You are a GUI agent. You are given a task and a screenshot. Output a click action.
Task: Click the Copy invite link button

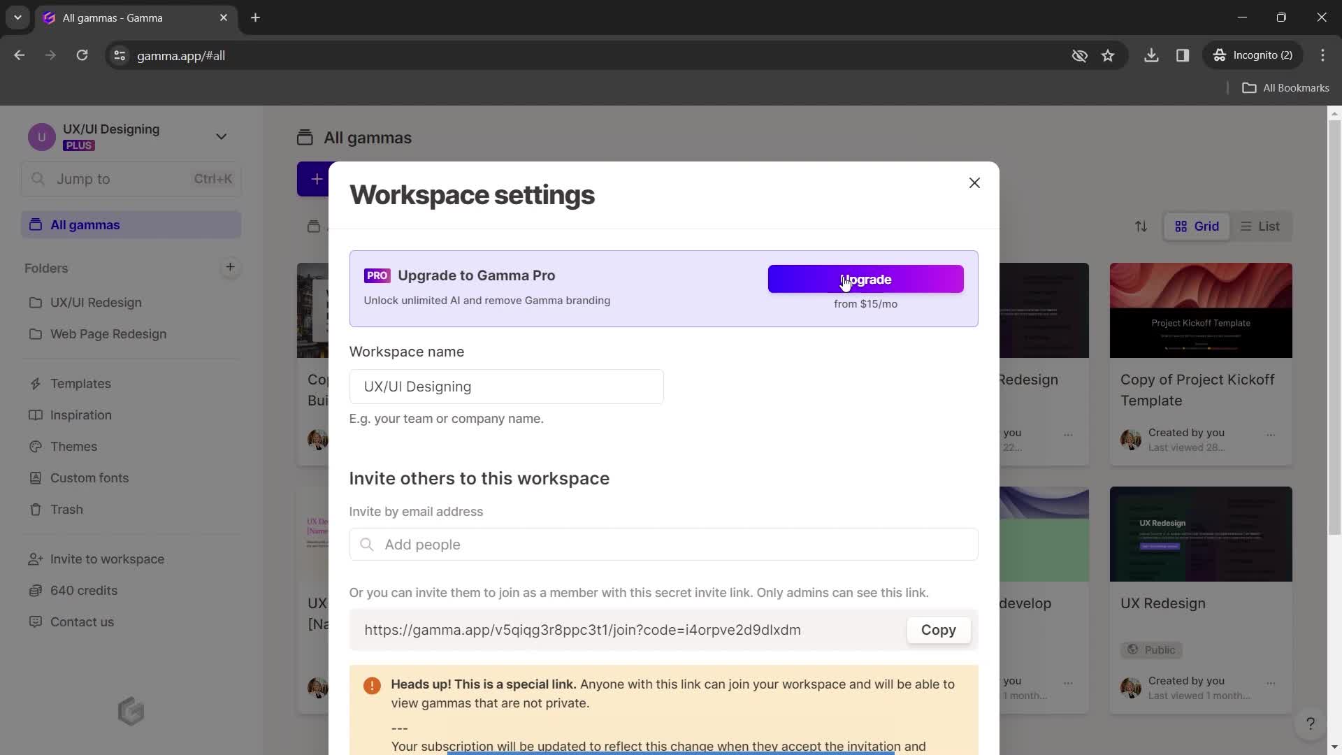938,631
